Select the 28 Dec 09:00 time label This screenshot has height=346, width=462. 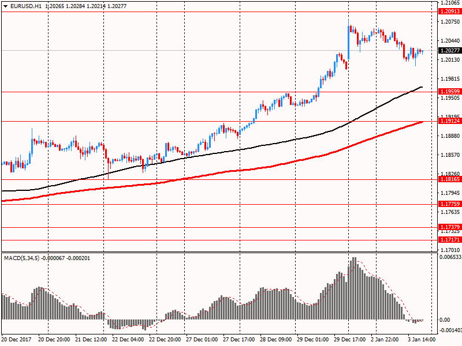(x=276, y=340)
